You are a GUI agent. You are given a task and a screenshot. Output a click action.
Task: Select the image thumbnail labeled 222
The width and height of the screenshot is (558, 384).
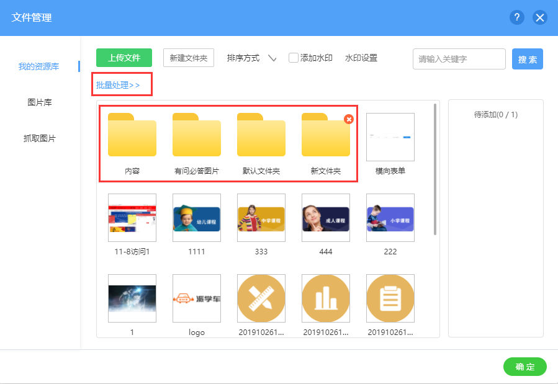pyautogui.click(x=390, y=218)
